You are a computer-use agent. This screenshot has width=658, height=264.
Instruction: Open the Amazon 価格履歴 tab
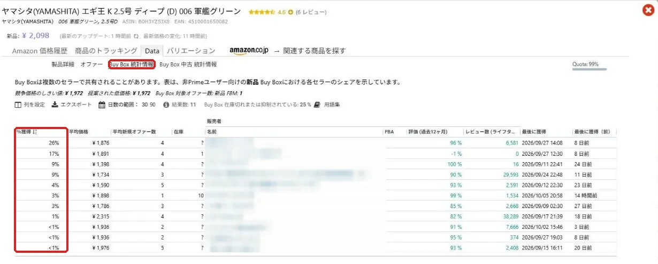40,51
